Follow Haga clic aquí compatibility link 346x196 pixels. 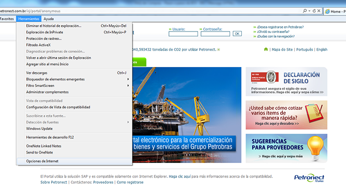[180, 176]
